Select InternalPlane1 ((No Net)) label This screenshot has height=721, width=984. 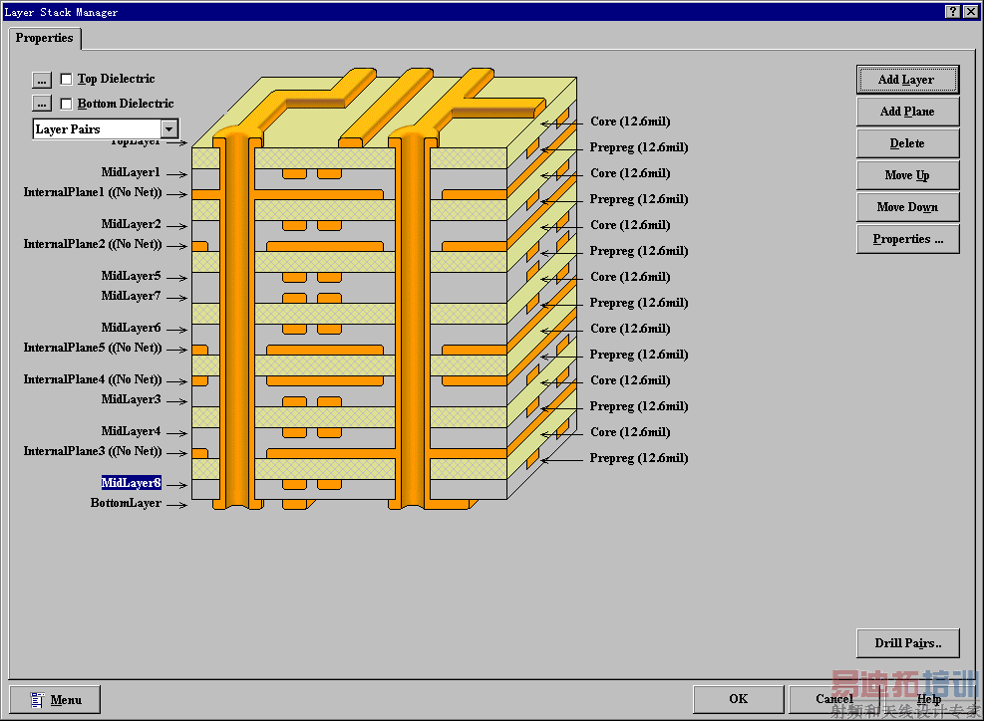tap(93, 192)
